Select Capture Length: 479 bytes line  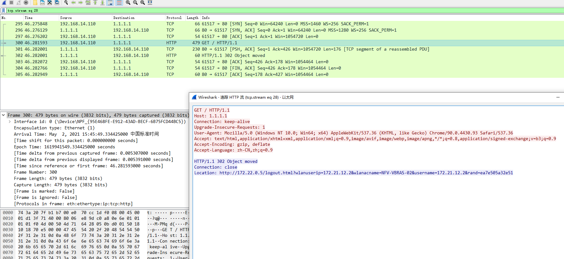click(60, 185)
